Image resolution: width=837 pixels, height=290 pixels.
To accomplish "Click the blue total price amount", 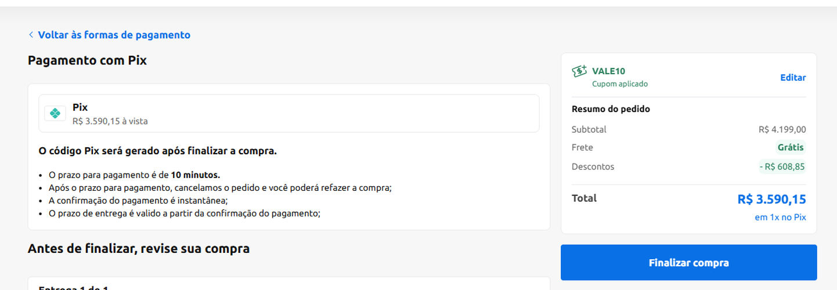I will coord(771,200).
